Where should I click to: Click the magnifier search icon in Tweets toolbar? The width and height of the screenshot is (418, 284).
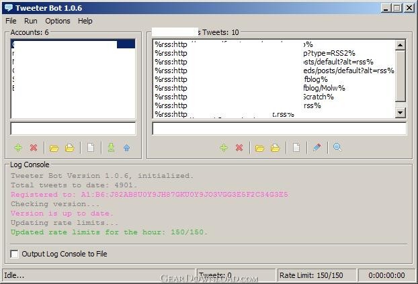click(337, 148)
